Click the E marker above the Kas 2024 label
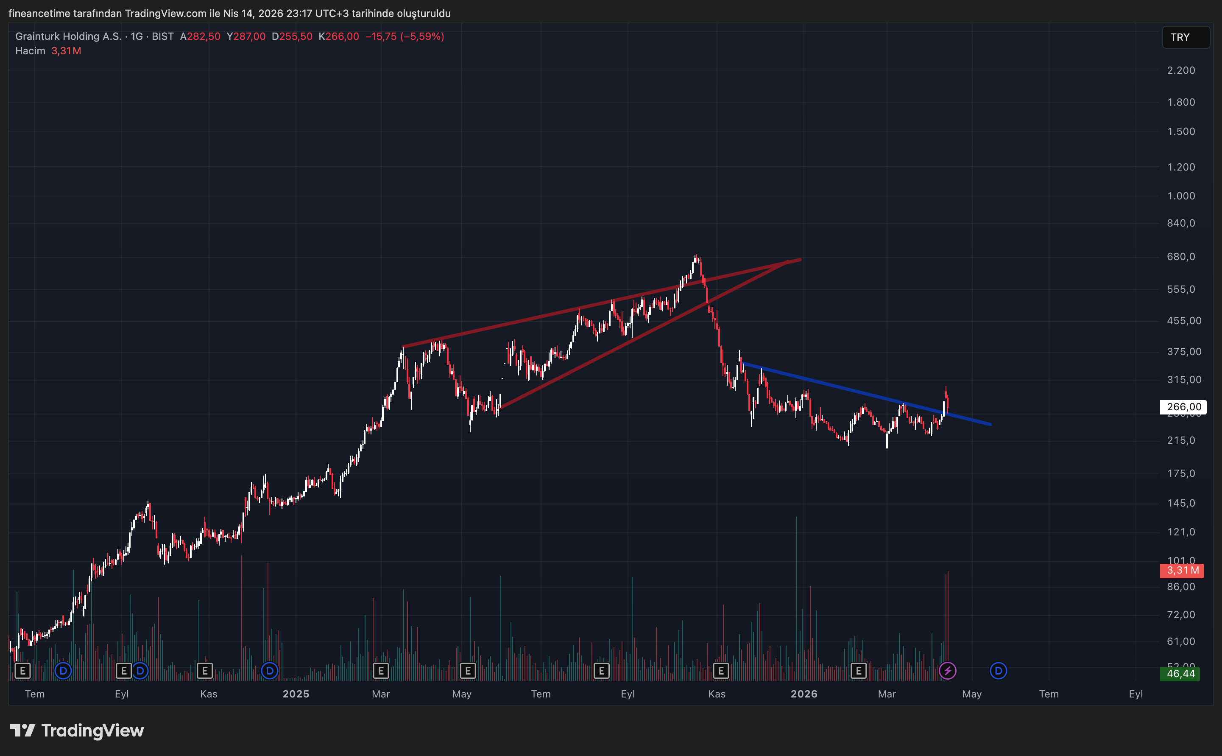 204,670
